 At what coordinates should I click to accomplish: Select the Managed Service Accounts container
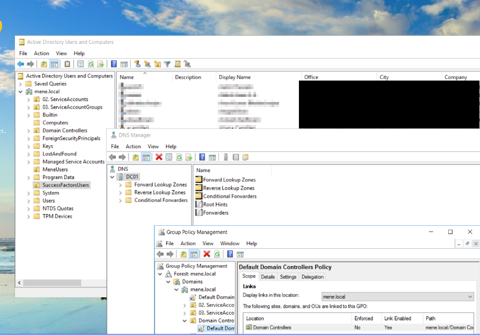[x=73, y=162]
